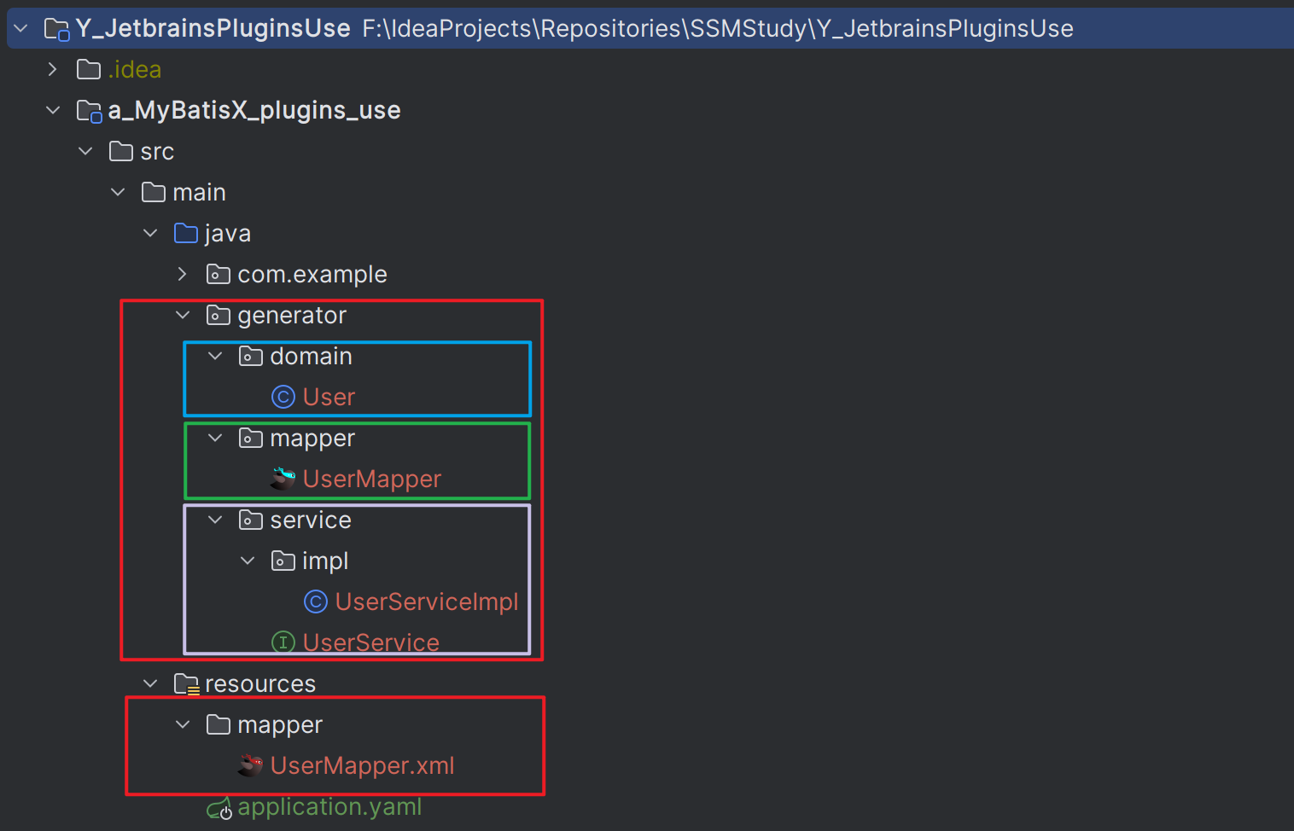
Task: Expand the .idea folder
Action: [x=53, y=69]
